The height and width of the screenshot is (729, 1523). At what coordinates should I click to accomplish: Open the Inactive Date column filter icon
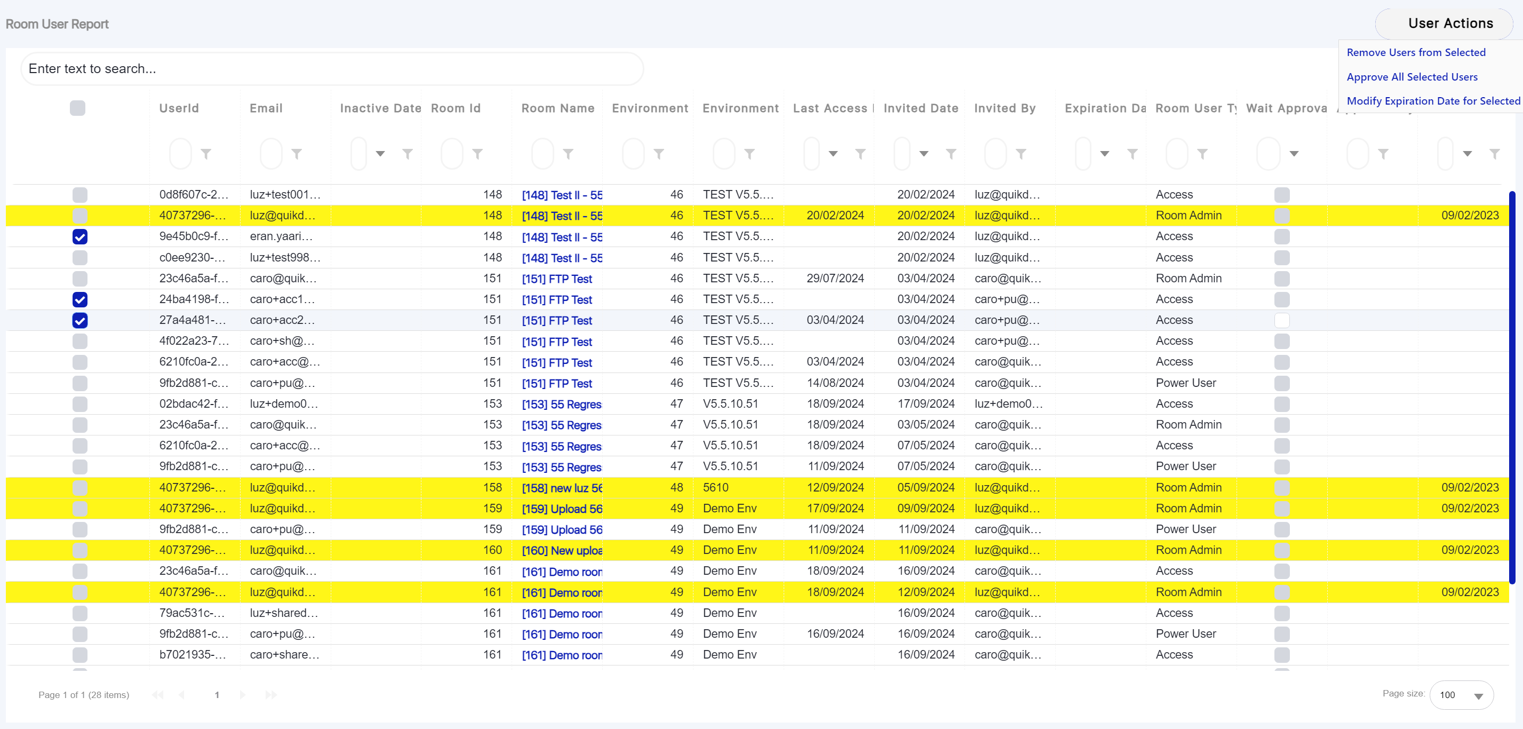[x=408, y=154]
